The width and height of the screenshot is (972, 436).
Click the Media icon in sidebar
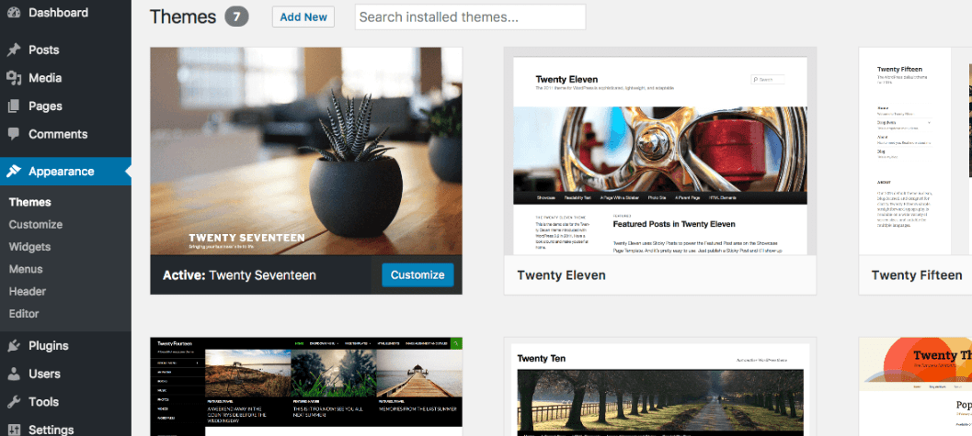click(x=14, y=78)
